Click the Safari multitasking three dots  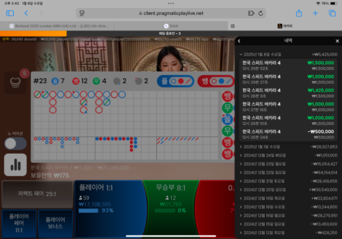(171, 3)
